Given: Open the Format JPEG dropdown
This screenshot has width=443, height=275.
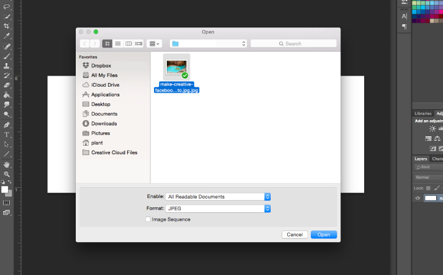Looking at the screenshot, I should point(218,209).
